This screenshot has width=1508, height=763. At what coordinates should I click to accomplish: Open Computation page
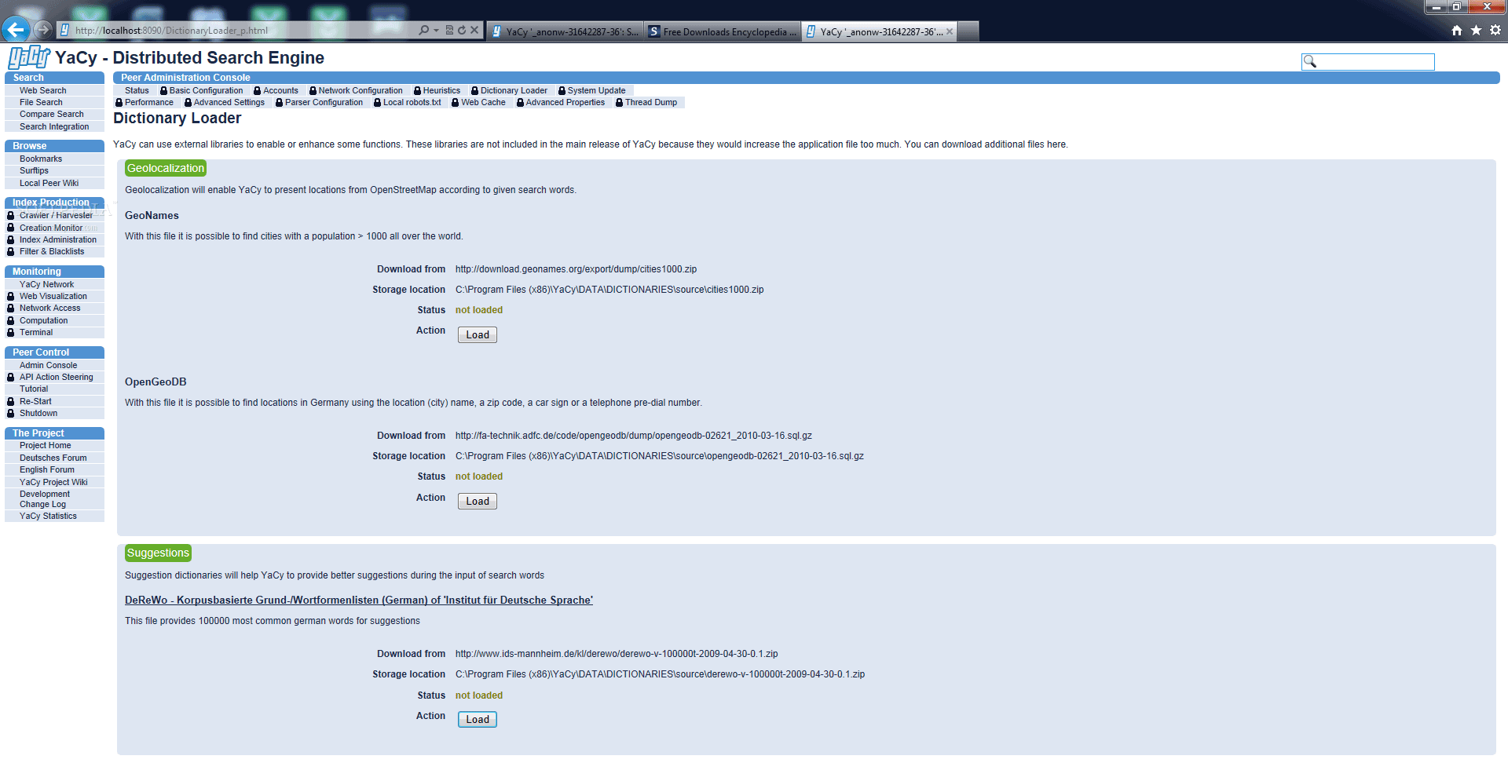click(44, 320)
